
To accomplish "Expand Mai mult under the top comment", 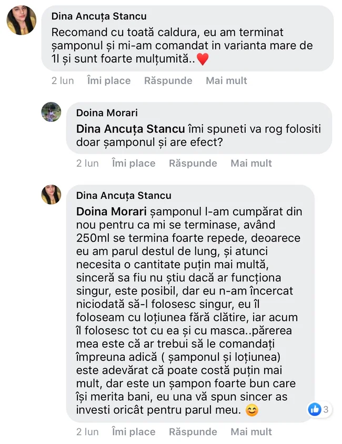I will (226, 80).
